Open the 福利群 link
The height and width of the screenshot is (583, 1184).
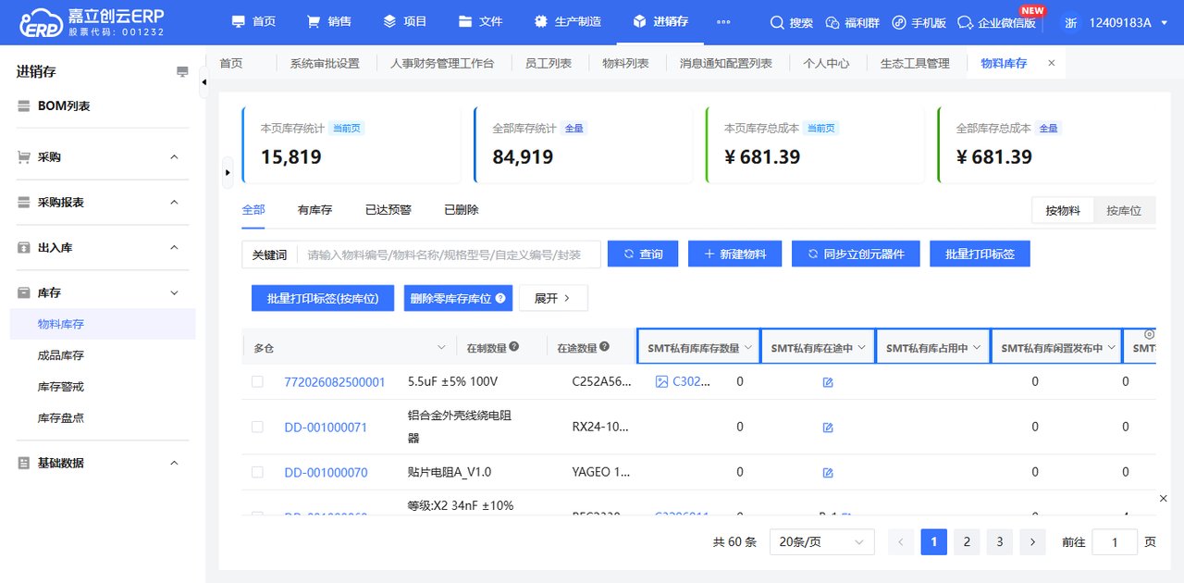coord(852,22)
